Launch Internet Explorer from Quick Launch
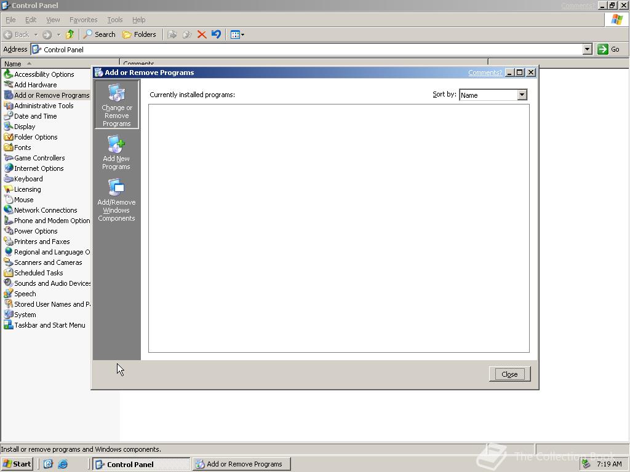The height and width of the screenshot is (472, 630). click(x=63, y=464)
